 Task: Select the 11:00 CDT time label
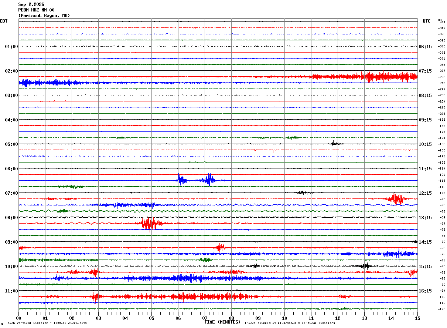tap(11, 291)
